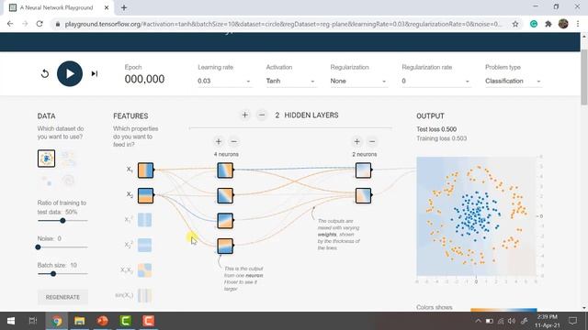
Task: Click the REGENERATE button
Action: [62, 297]
